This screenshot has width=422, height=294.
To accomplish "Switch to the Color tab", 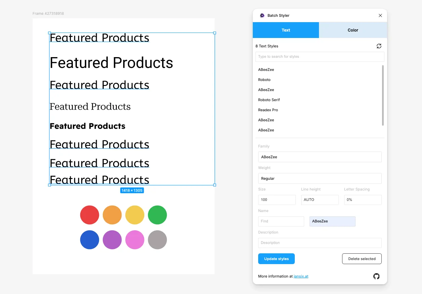I will click(x=353, y=30).
